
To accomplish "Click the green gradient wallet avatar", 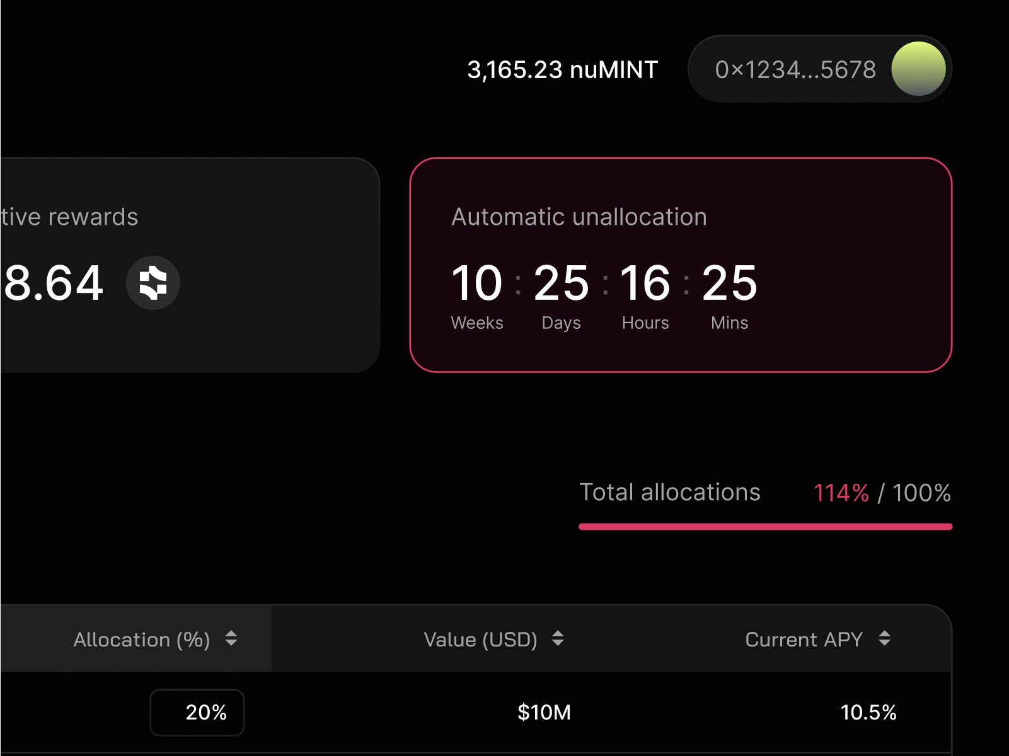I will (x=918, y=69).
